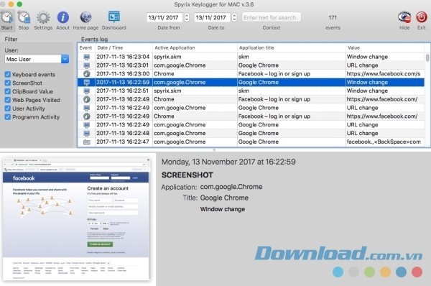431x286 pixels.
Task: Sort by Value column header
Action: click(x=385, y=48)
